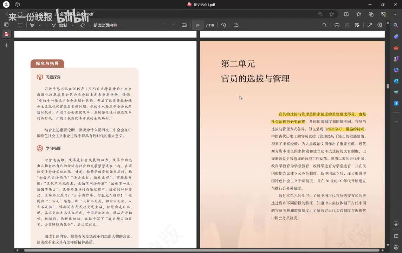This screenshot has width=402, height=253.
Task: Enter full screen mode
Action: tap(370, 25)
